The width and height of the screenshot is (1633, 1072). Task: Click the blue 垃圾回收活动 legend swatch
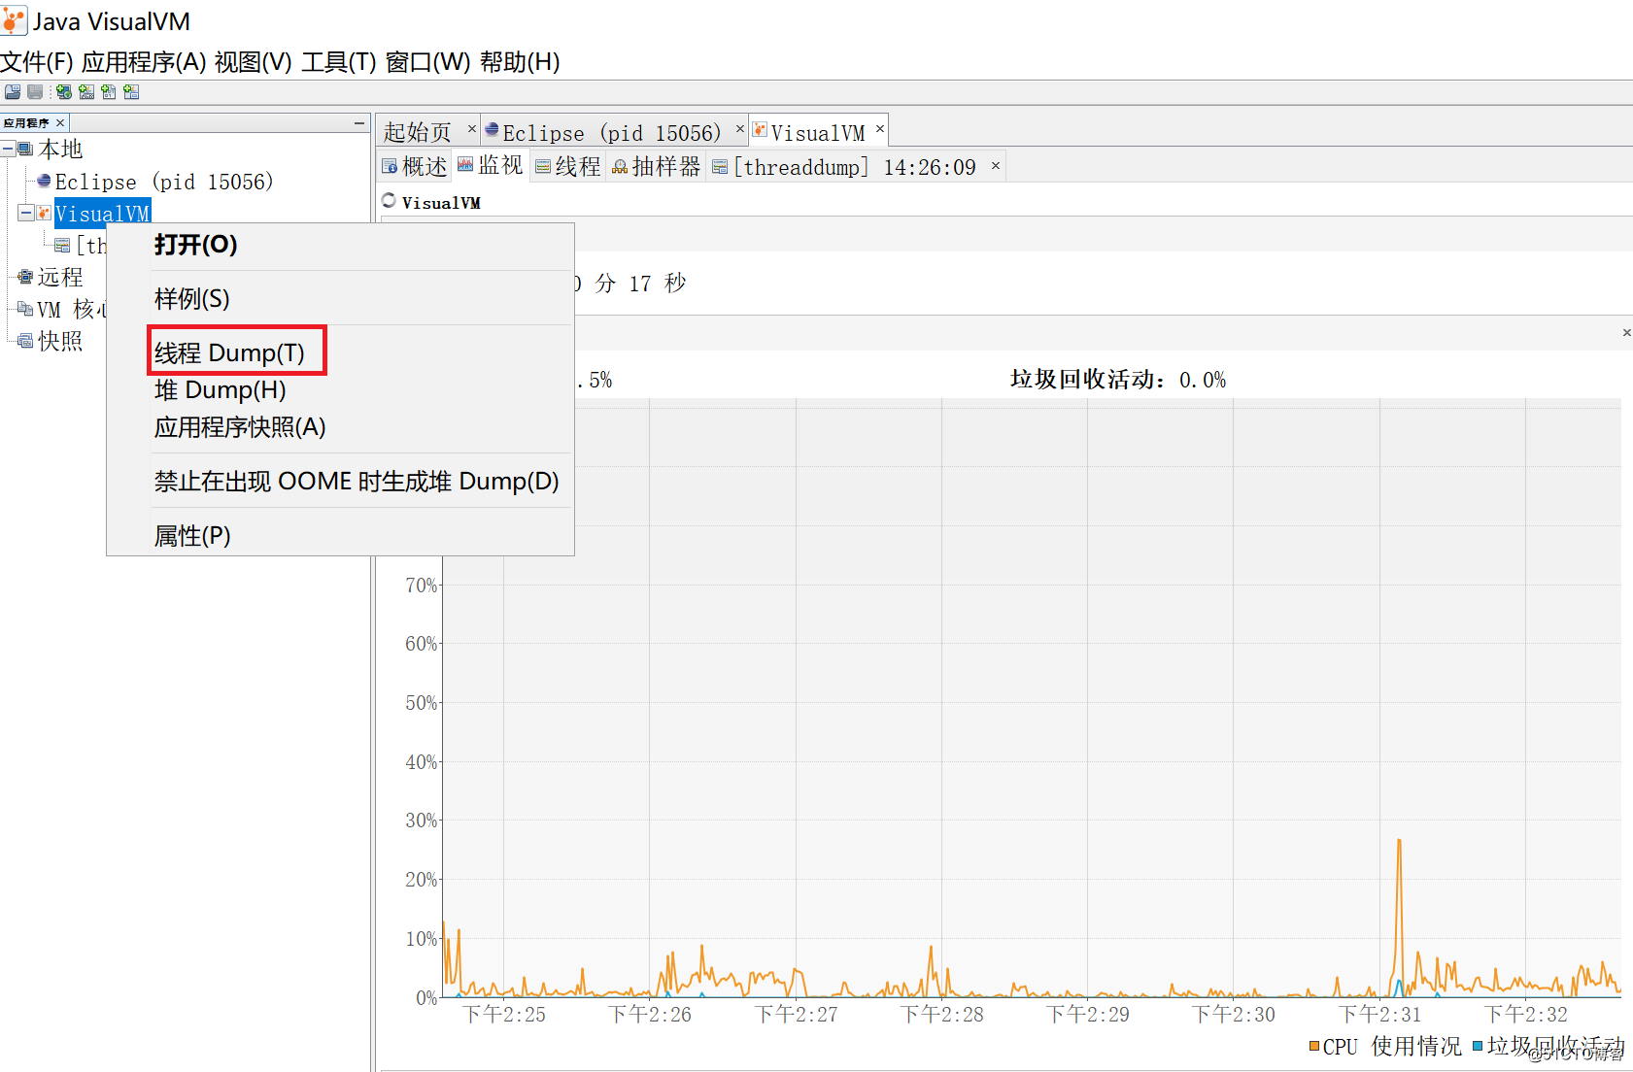(1478, 1046)
